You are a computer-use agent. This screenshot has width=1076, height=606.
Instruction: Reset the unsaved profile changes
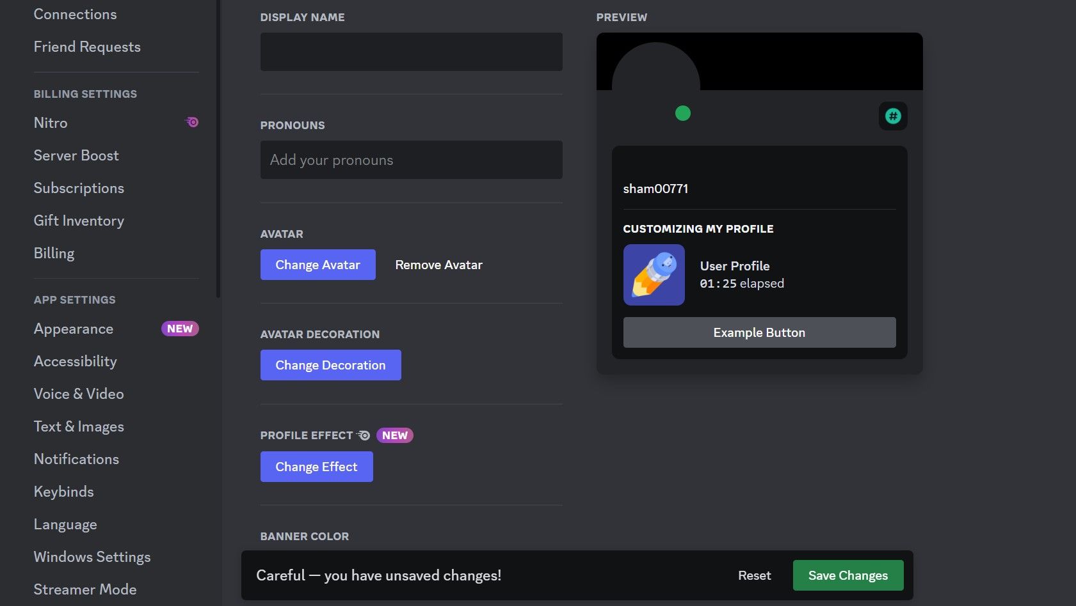click(x=754, y=575)
